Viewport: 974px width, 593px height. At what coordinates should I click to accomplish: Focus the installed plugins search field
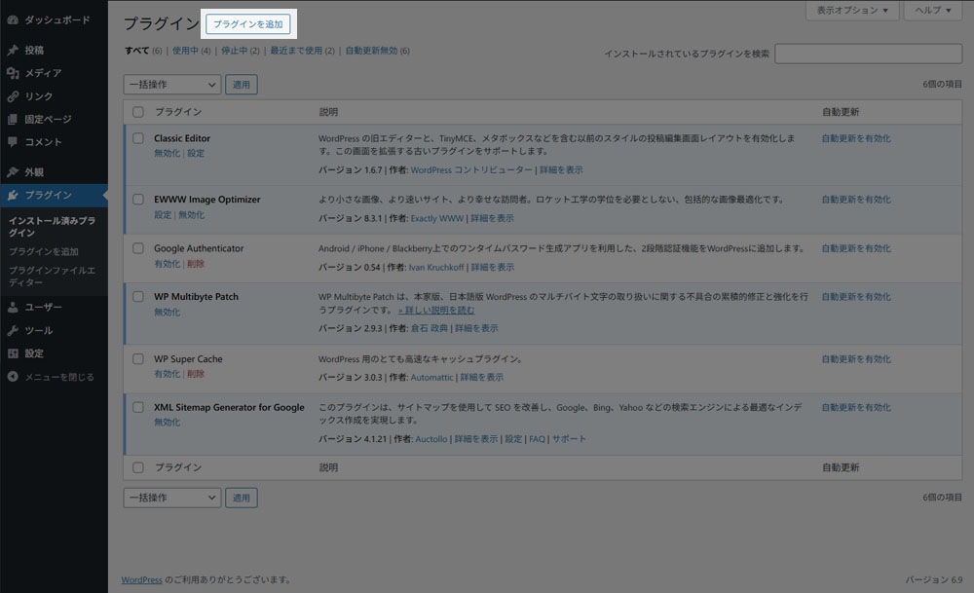[868, 54]
